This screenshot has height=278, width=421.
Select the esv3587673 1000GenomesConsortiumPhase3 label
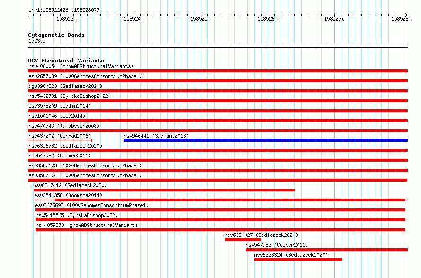[x=85, y=165]
